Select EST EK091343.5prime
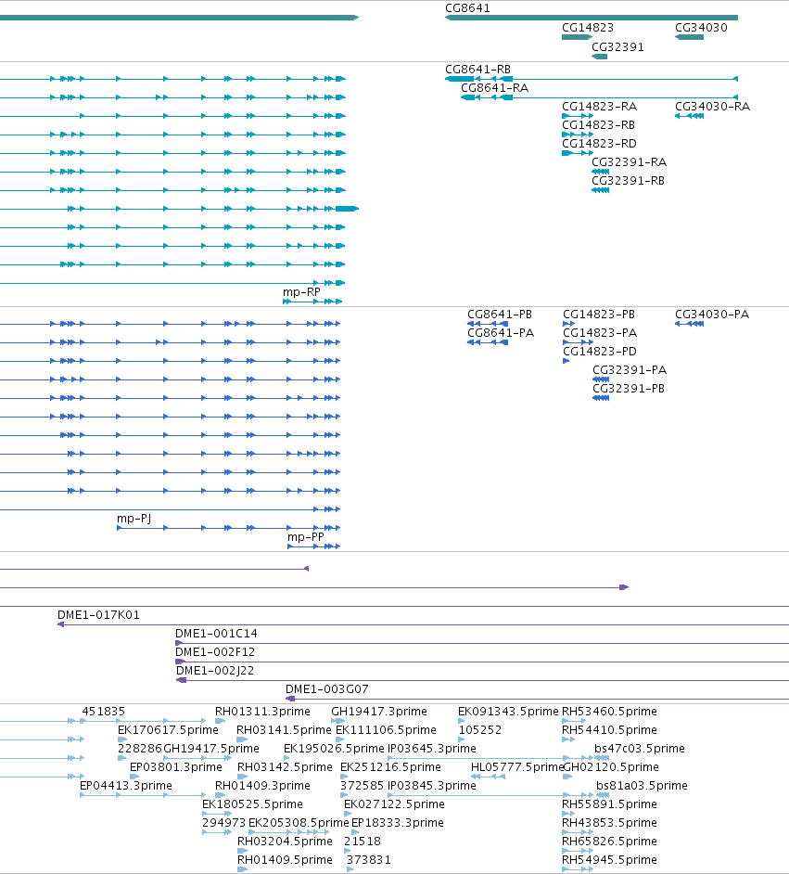789x874 pixels. tap(508, 712)
